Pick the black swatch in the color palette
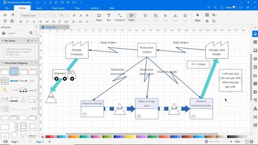258x145 pixels. (228, 137)
